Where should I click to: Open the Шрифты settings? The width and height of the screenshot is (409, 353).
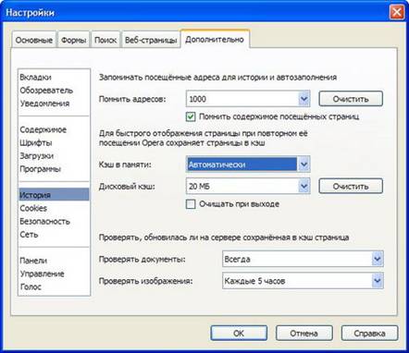coord(36,143)
